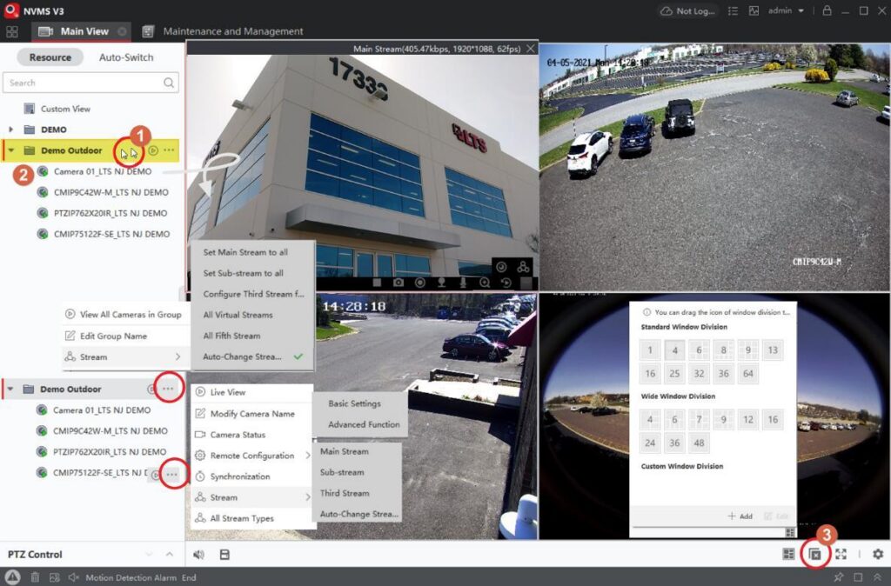
Task: Start recording with the circle record icon
Action: [x=420, y=283]
